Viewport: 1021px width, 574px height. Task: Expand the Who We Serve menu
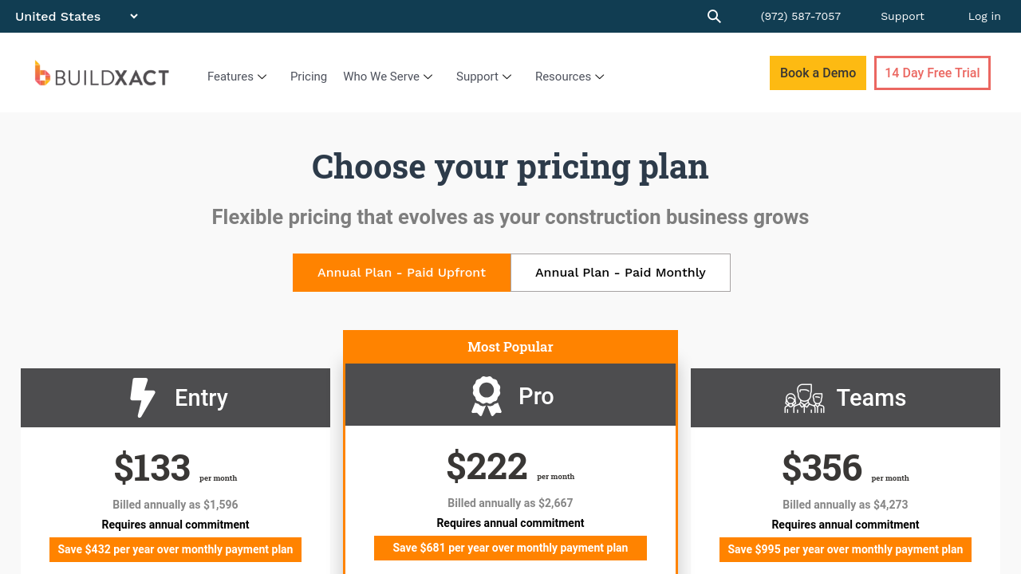(388, 77)
